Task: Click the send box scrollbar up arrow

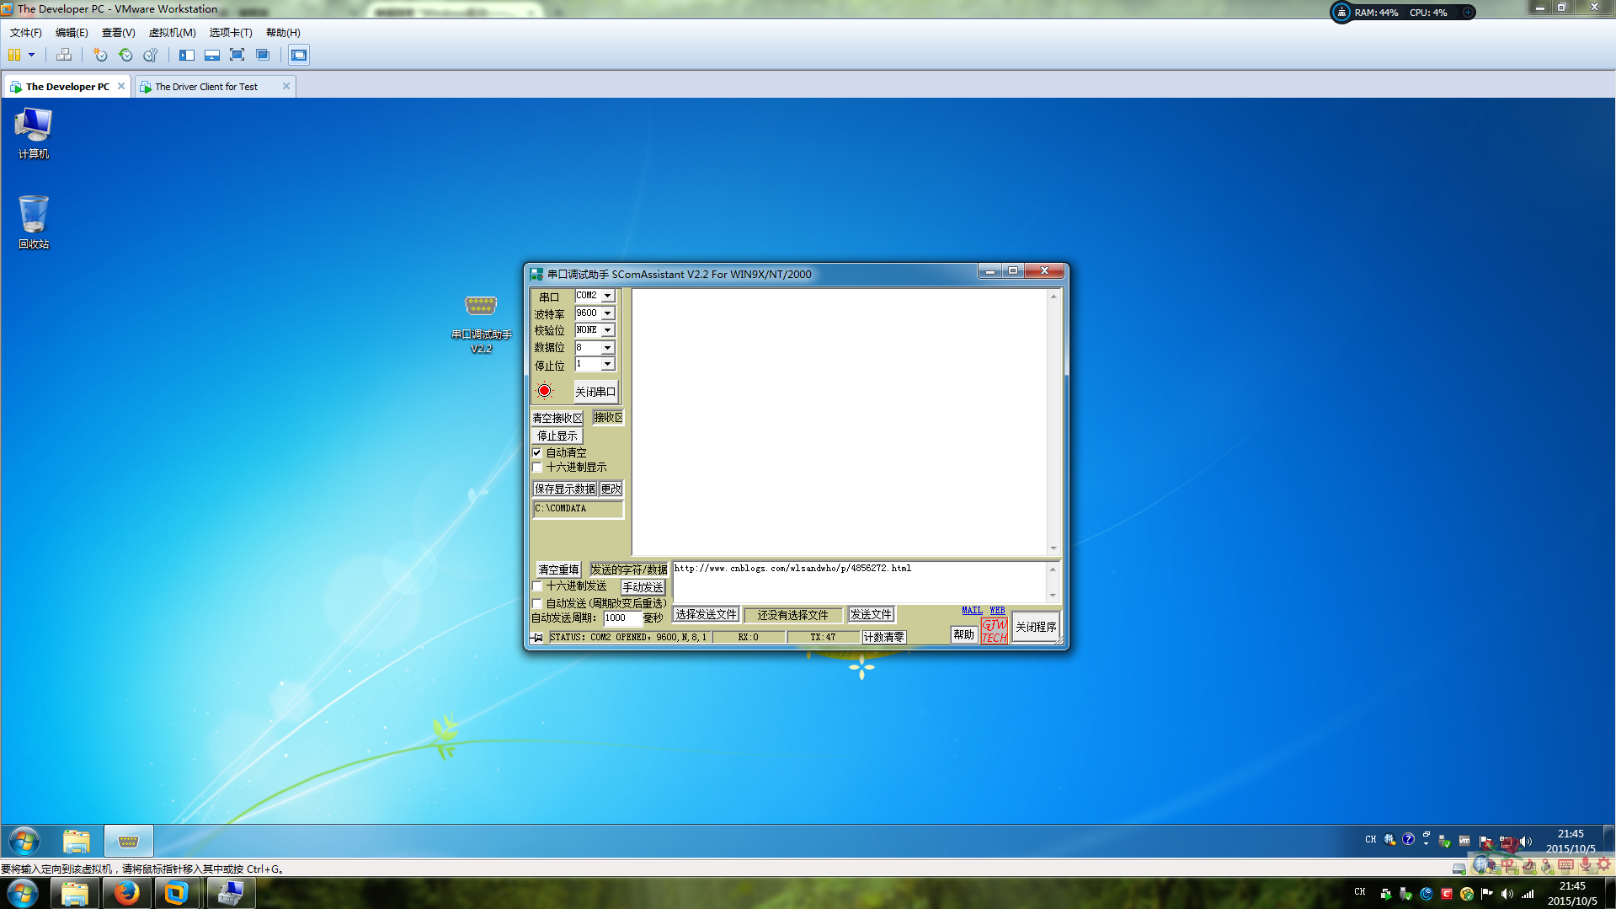Action: [1053, 569]
